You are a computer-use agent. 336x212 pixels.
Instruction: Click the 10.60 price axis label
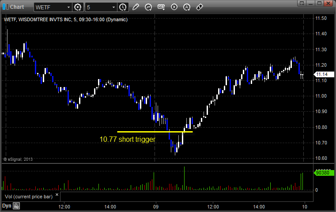(x=321, y=158)
